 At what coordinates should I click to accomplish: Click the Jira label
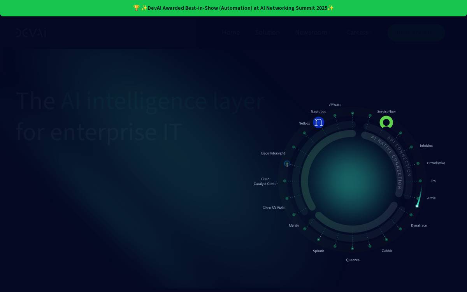(x=433, y=181)
